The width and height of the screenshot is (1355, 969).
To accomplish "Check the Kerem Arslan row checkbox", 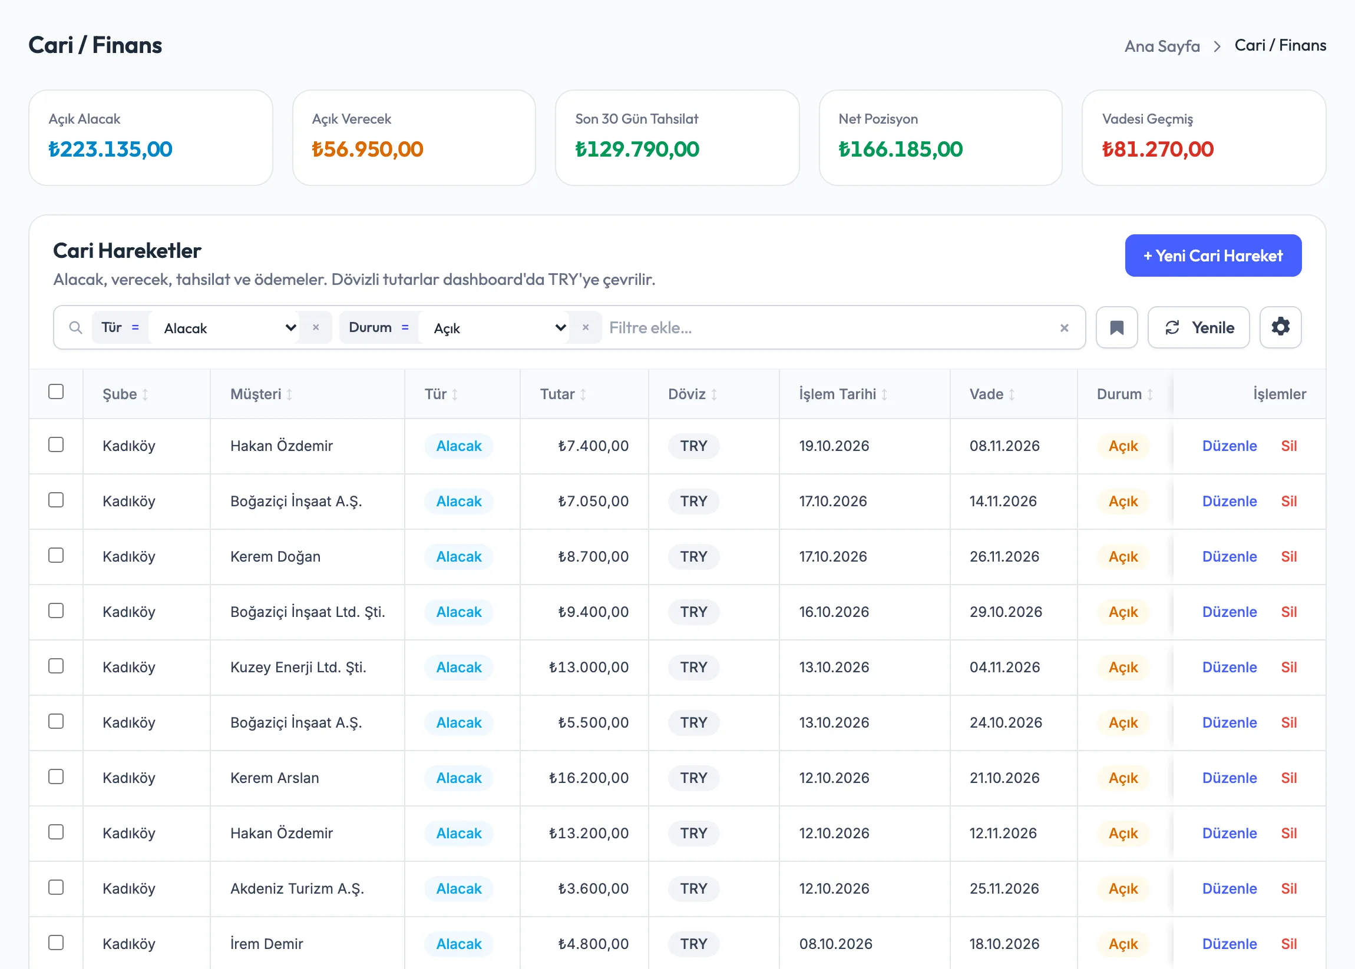I will click(56, 776).
